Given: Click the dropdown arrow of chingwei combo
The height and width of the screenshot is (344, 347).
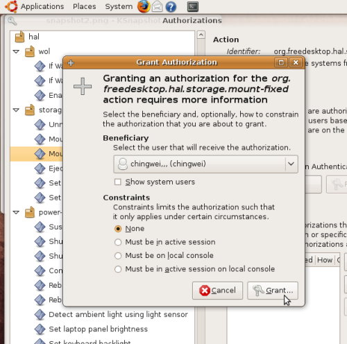Looking at the screenshot, I should click(x=291, y=164).
